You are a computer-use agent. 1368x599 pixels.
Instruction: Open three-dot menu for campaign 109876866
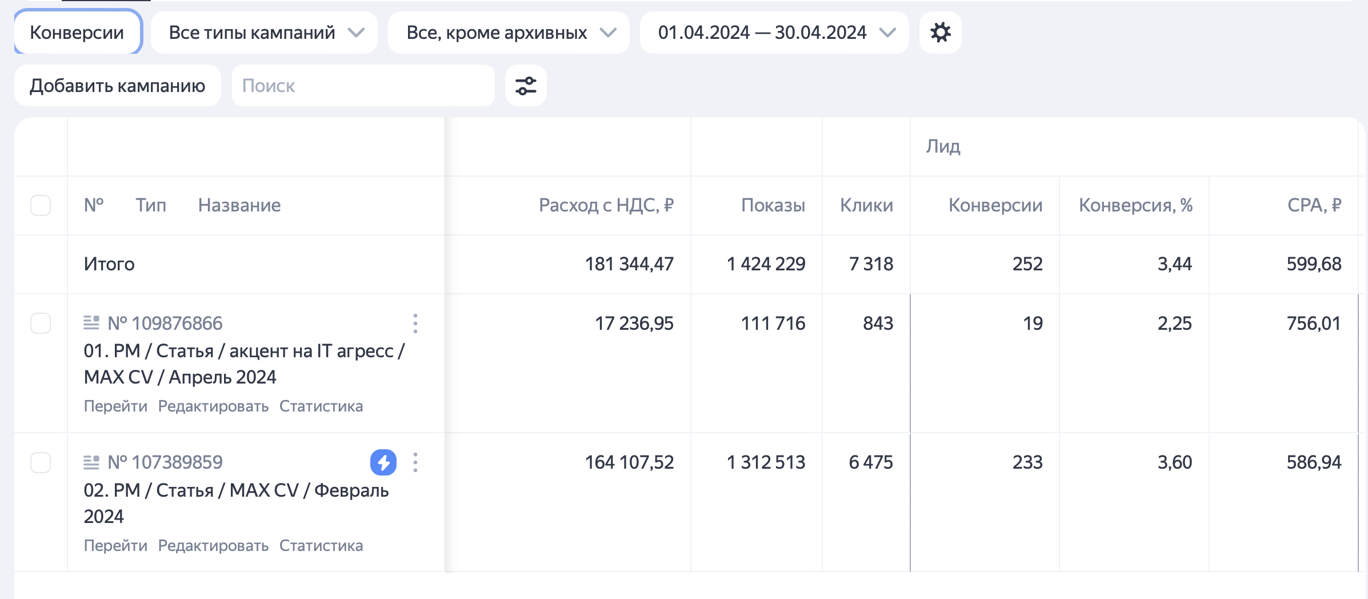pos(415,324)
